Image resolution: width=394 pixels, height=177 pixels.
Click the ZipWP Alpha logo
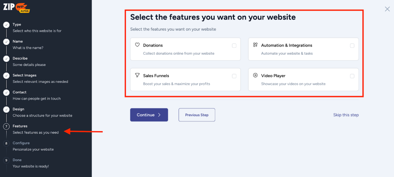click(x=17, y=8)
